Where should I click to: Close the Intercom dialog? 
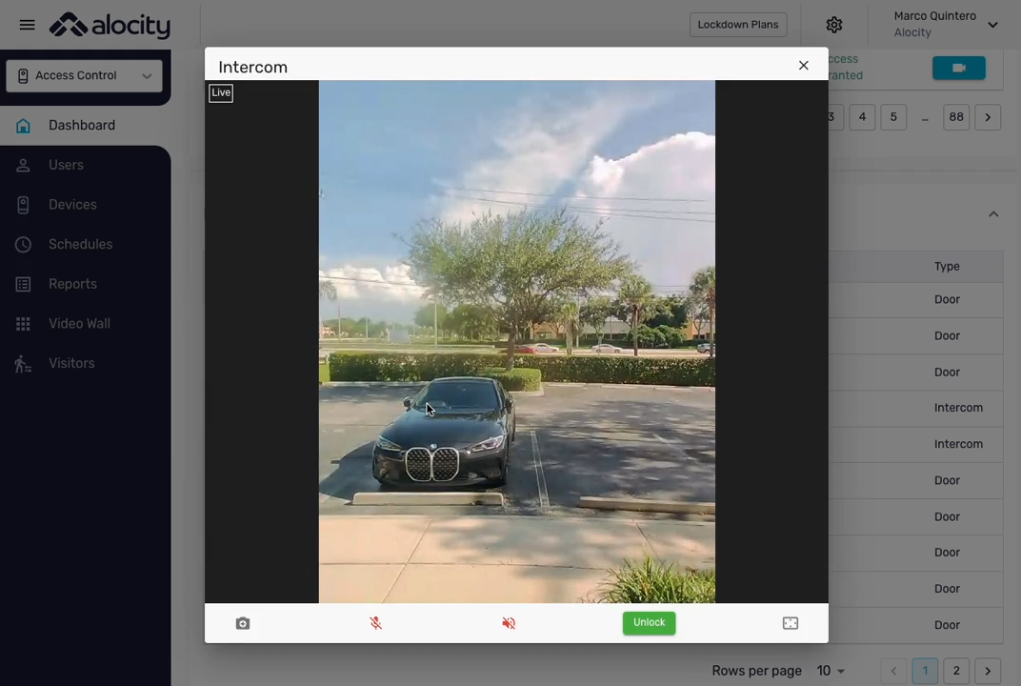pos(804,66)
